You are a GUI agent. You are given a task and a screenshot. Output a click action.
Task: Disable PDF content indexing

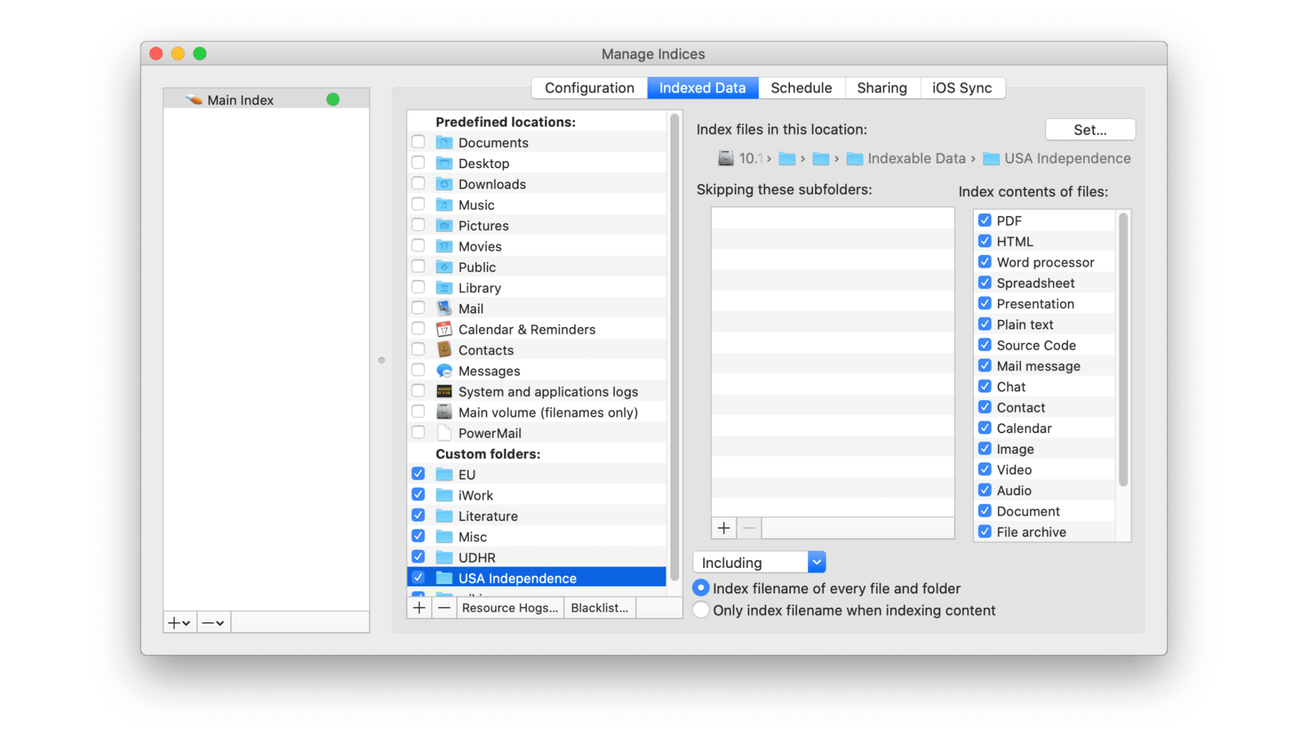tap(985, 220)
